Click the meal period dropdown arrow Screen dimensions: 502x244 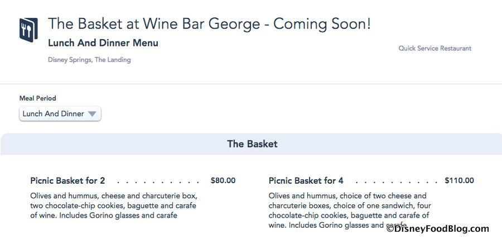point(93,114)
